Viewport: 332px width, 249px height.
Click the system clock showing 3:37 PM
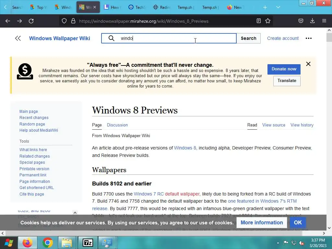318,243
